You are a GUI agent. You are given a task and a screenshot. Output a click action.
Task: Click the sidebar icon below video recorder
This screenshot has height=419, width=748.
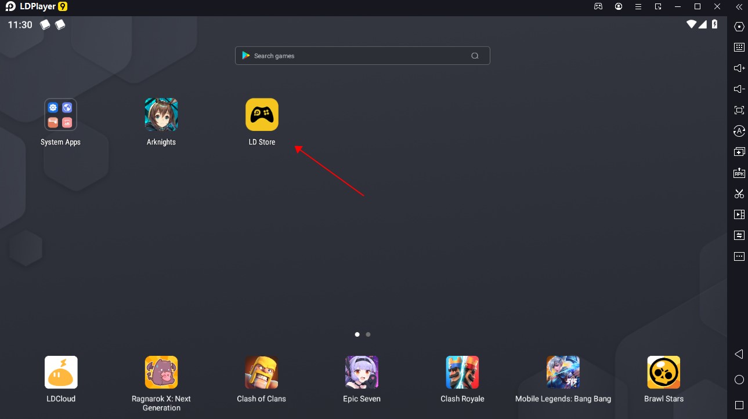[x=739, y=235]
